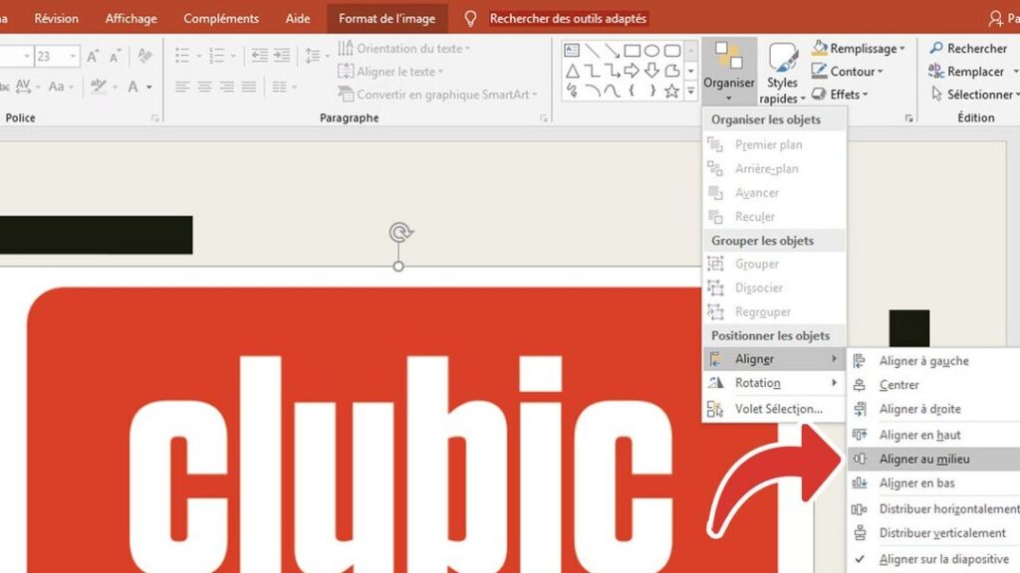Click the increase font size icon
The width and height of the screenshot is (1020, 573).
tap(93, 57)
